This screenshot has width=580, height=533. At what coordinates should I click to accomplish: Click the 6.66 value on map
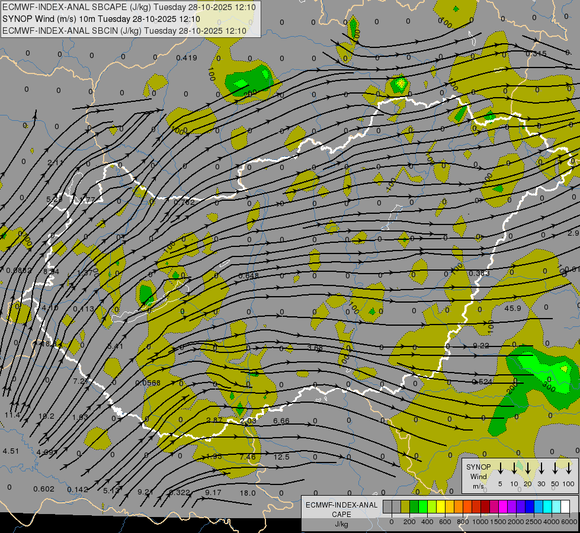[x=281, y=420]
